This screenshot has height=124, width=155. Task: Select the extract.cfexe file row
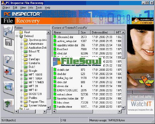pos(87,94)
